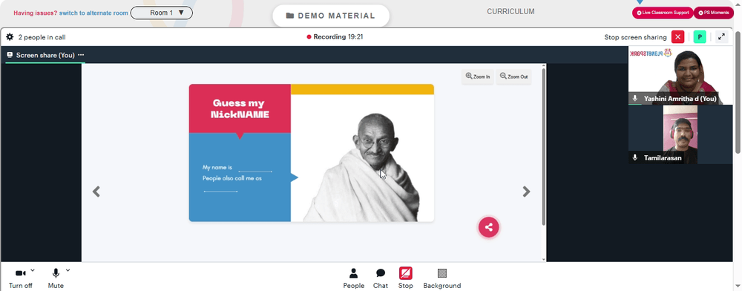Open Screen share tab options ellipsis

pos(81,55)
